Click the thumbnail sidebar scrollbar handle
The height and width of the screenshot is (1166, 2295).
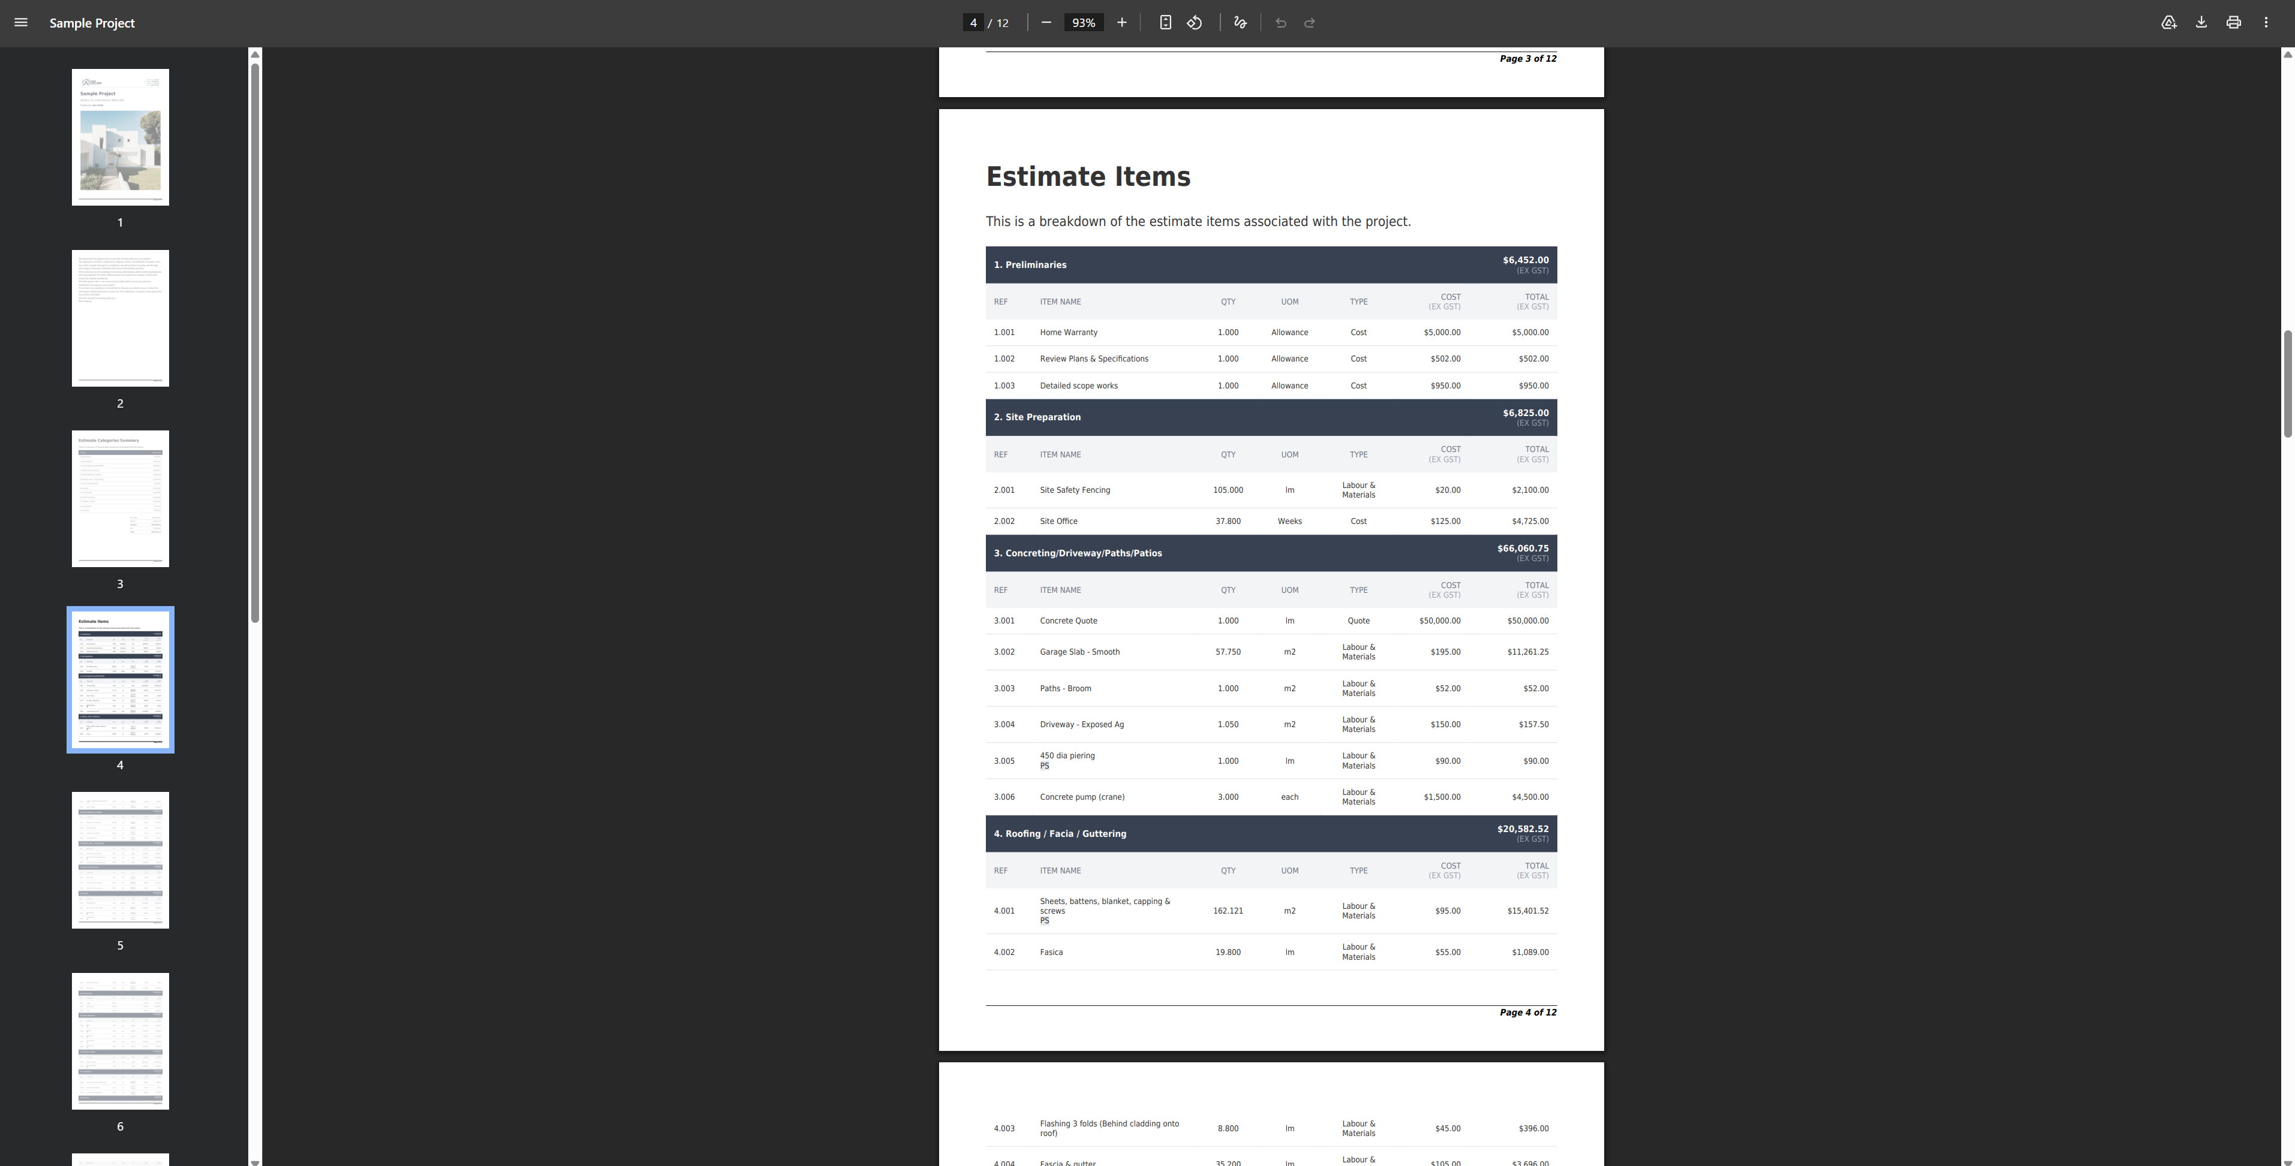click(255, 343)
